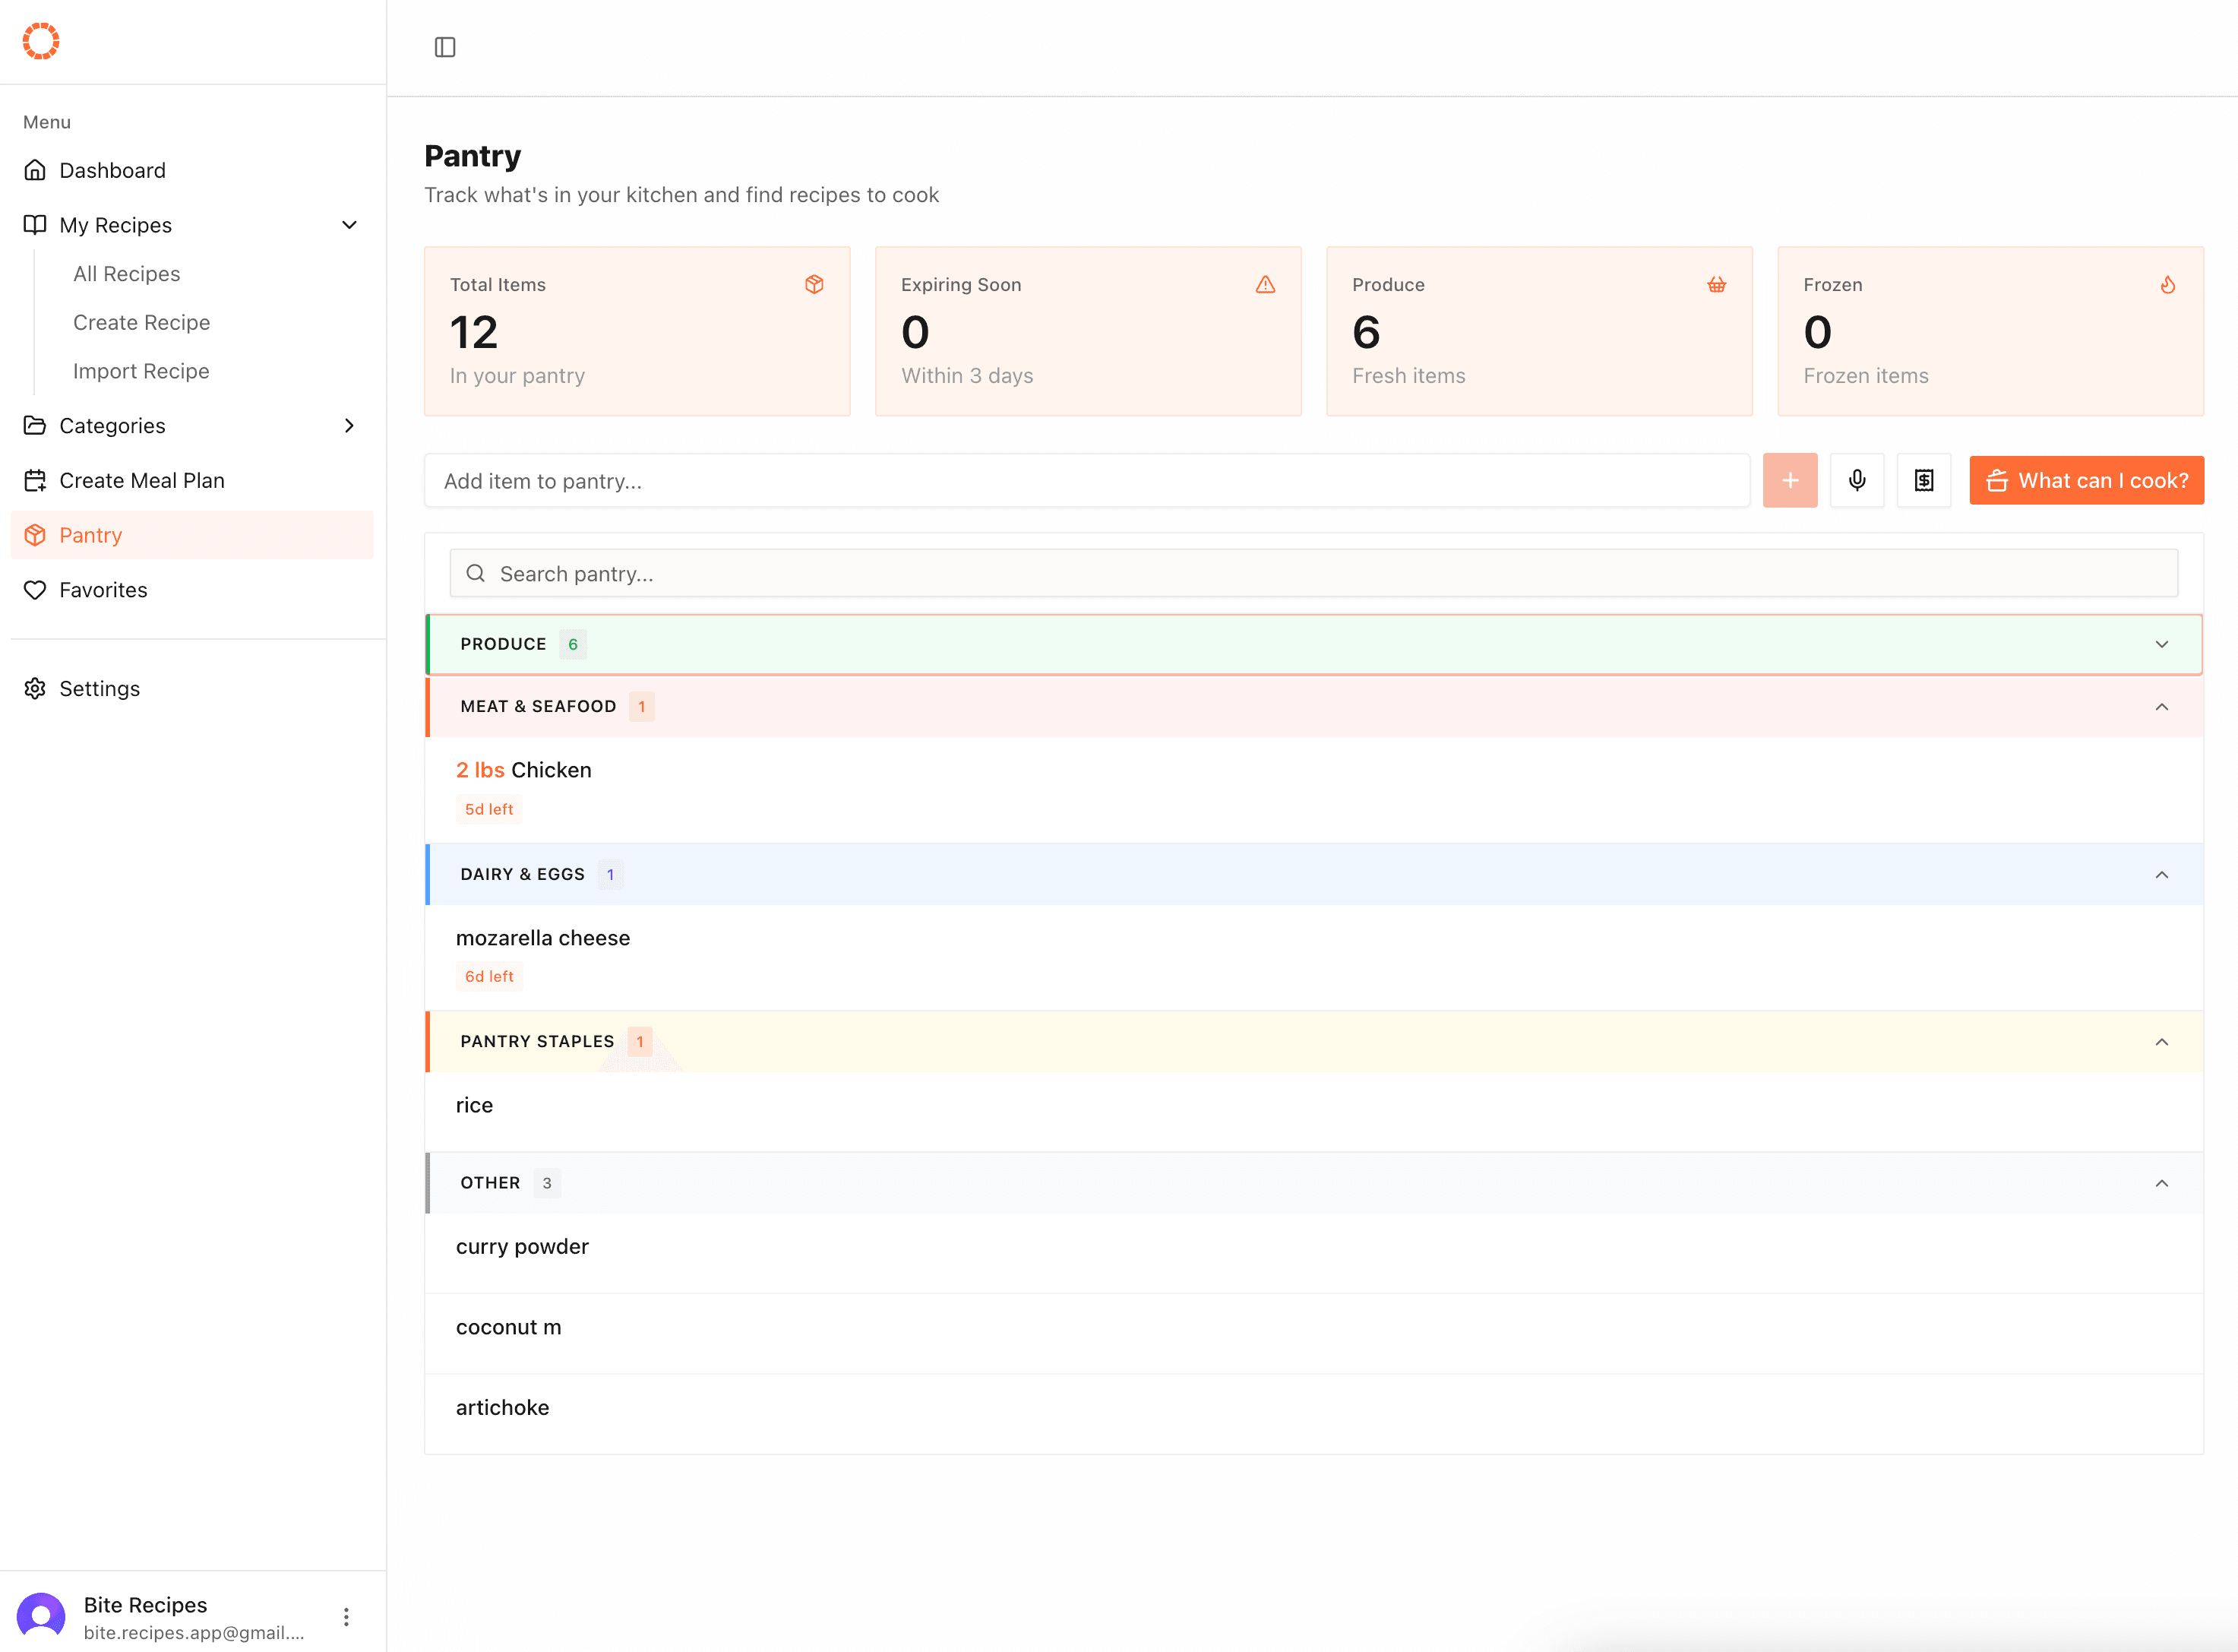Click the basket icon on the Produce card
2238x1652 pixels.
[1716, 284]
